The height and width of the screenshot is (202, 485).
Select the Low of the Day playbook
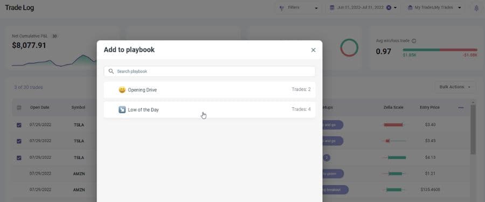pos(210,109)
